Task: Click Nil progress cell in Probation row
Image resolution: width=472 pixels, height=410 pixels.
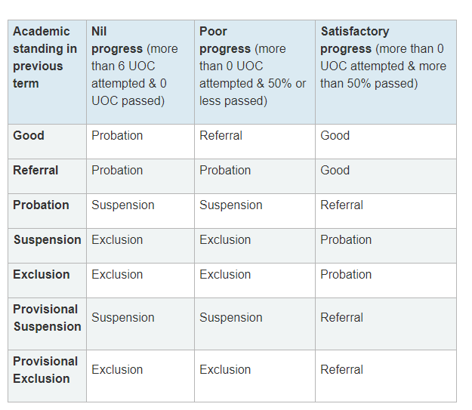Action: pos(123,205)
